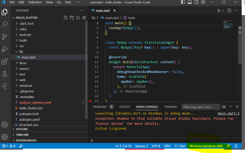The height and width of the screenshot is (153, 245).
Task: Create a new folder in HELLO_FLUTTER
Action: pos(72,18)
